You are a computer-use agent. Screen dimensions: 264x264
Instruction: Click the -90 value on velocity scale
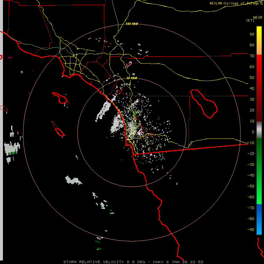pyautogui.click(x=251, y=230)
